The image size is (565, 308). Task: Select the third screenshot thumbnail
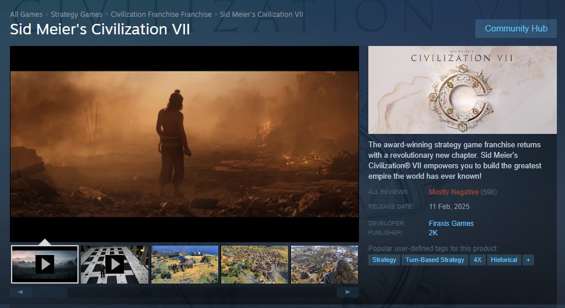184,264
